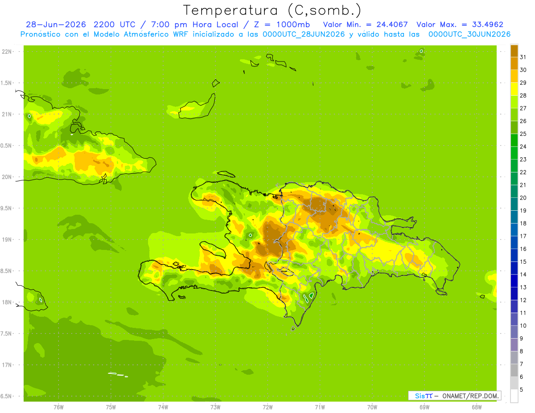Select the "21N" latitude label

coord(6,114)
